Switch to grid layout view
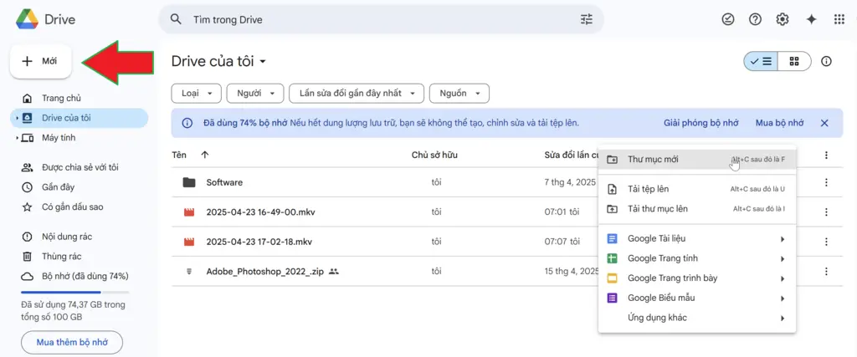 794,61
